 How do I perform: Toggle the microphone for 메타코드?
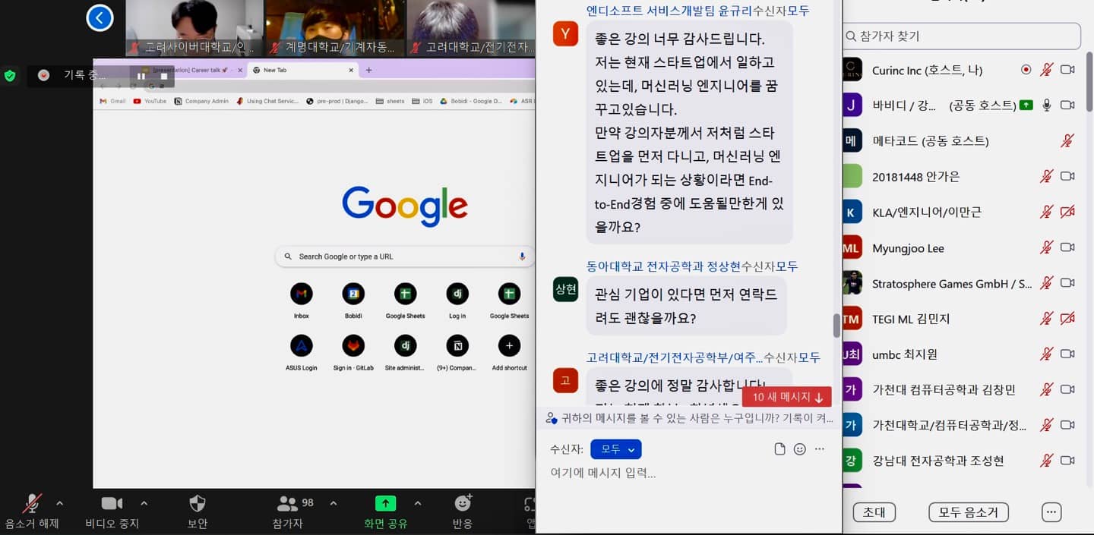point(1067,140)
